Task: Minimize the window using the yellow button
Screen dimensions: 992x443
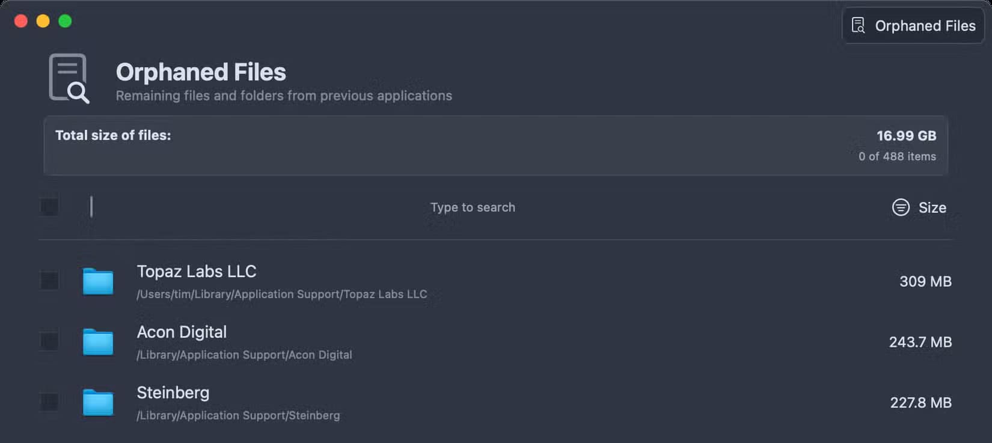Action: click(43, 22)
